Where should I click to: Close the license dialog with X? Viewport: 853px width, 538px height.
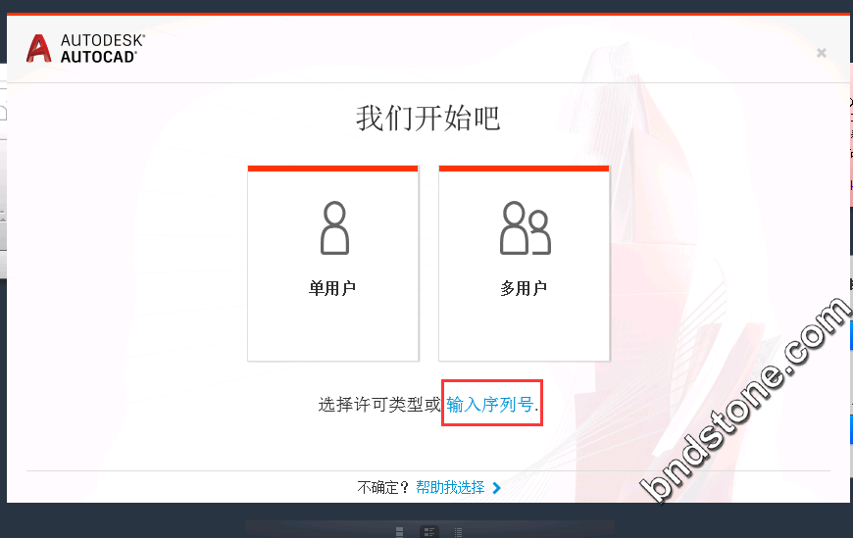[822, 53]
